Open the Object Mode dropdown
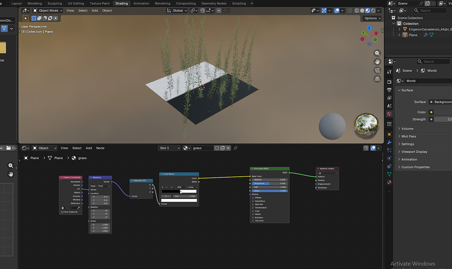Screen dimensions: 452x269 coord(48,11)
